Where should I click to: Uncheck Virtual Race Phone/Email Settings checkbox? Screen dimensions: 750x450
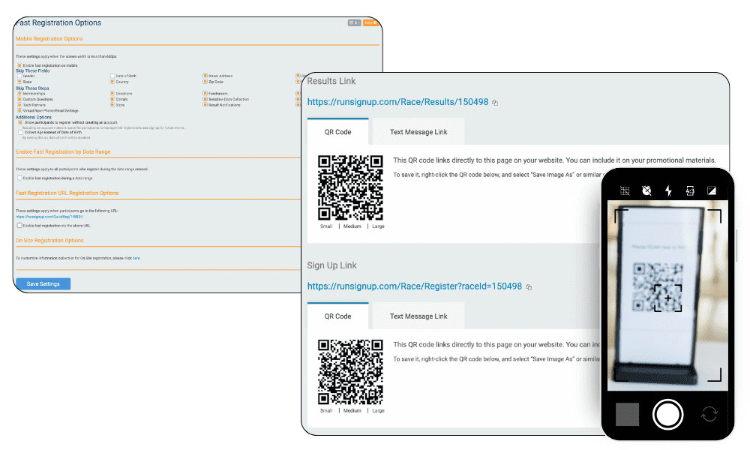[x=19, y=110]
